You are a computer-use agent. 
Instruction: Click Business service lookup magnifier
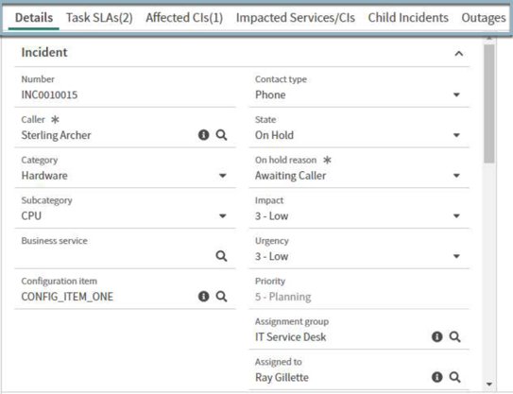[221, 256]
